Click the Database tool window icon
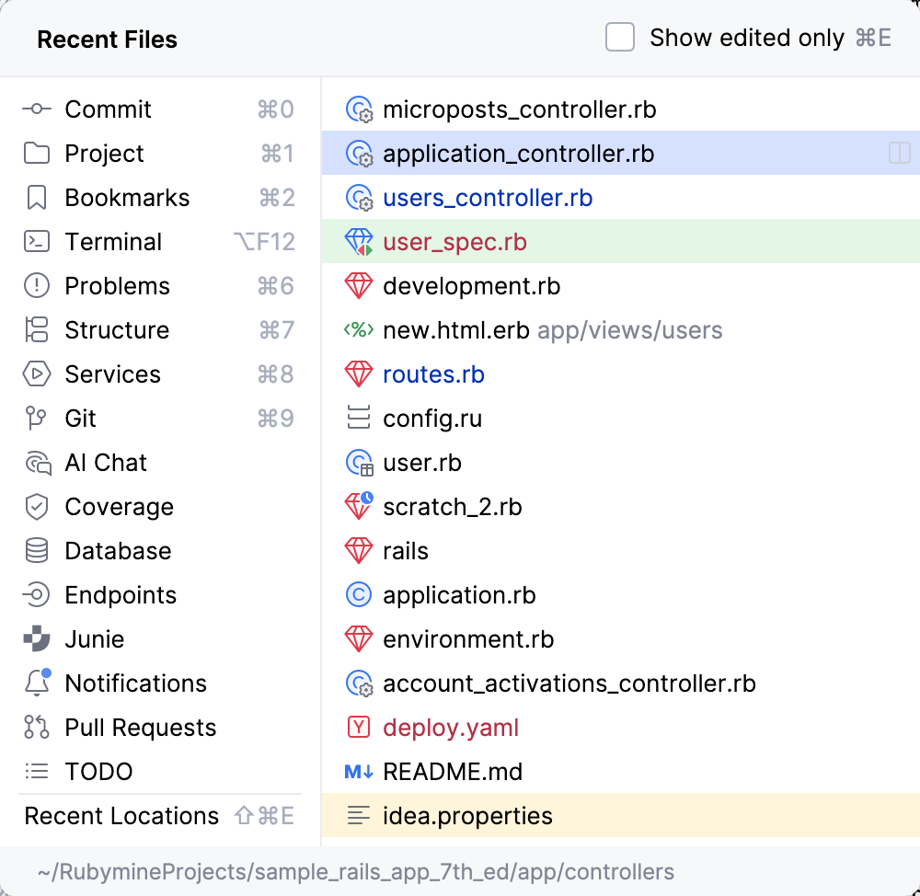 click(36, 551)
